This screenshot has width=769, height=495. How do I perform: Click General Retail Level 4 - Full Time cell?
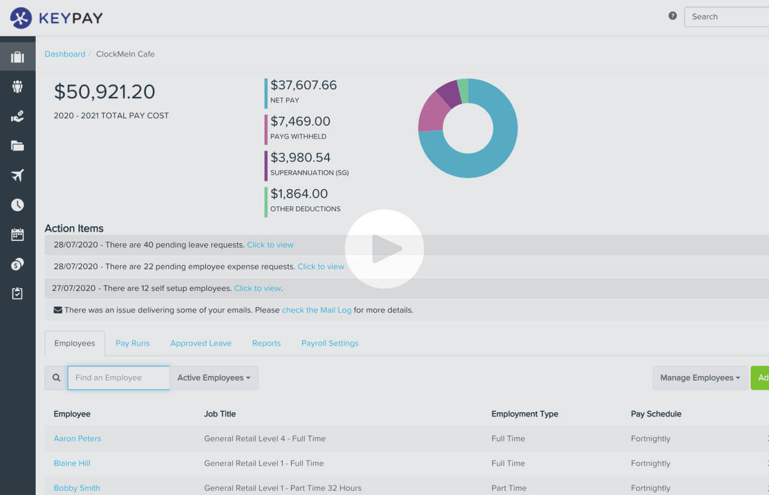[x=265, y=438]
